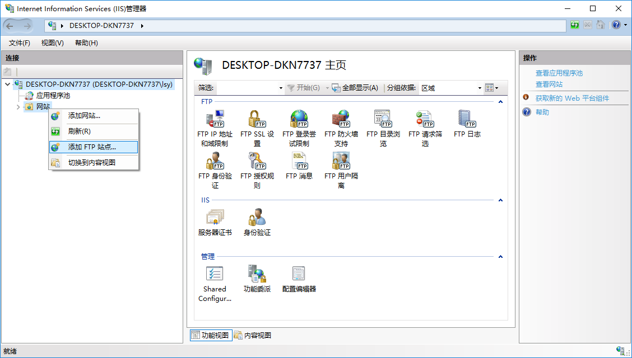Open the 分组依据 dropdown showing 区域
Viewport: 632px width, 358px height.
[480, 88]
